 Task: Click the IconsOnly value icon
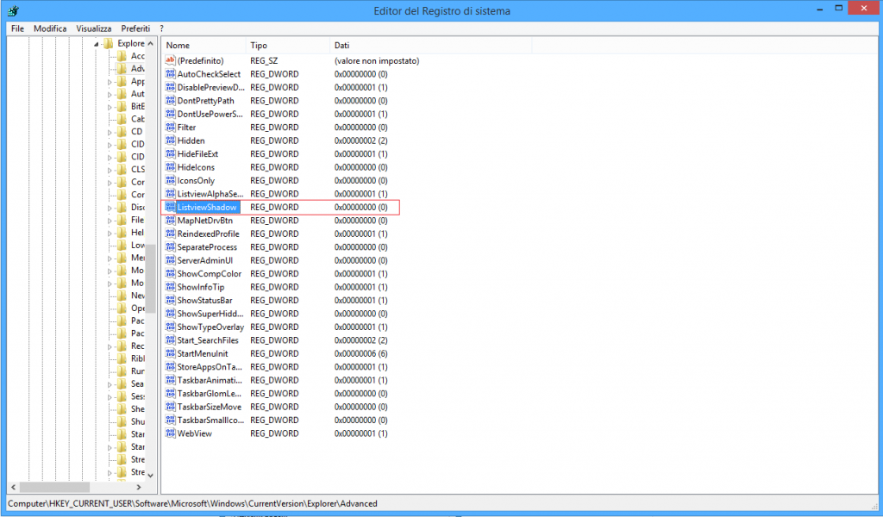click(x=170, y=180)
